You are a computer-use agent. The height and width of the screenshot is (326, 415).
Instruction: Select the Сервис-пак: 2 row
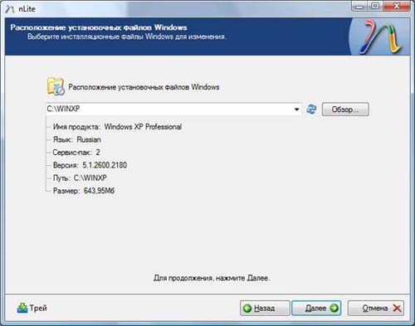pos(76,152)
